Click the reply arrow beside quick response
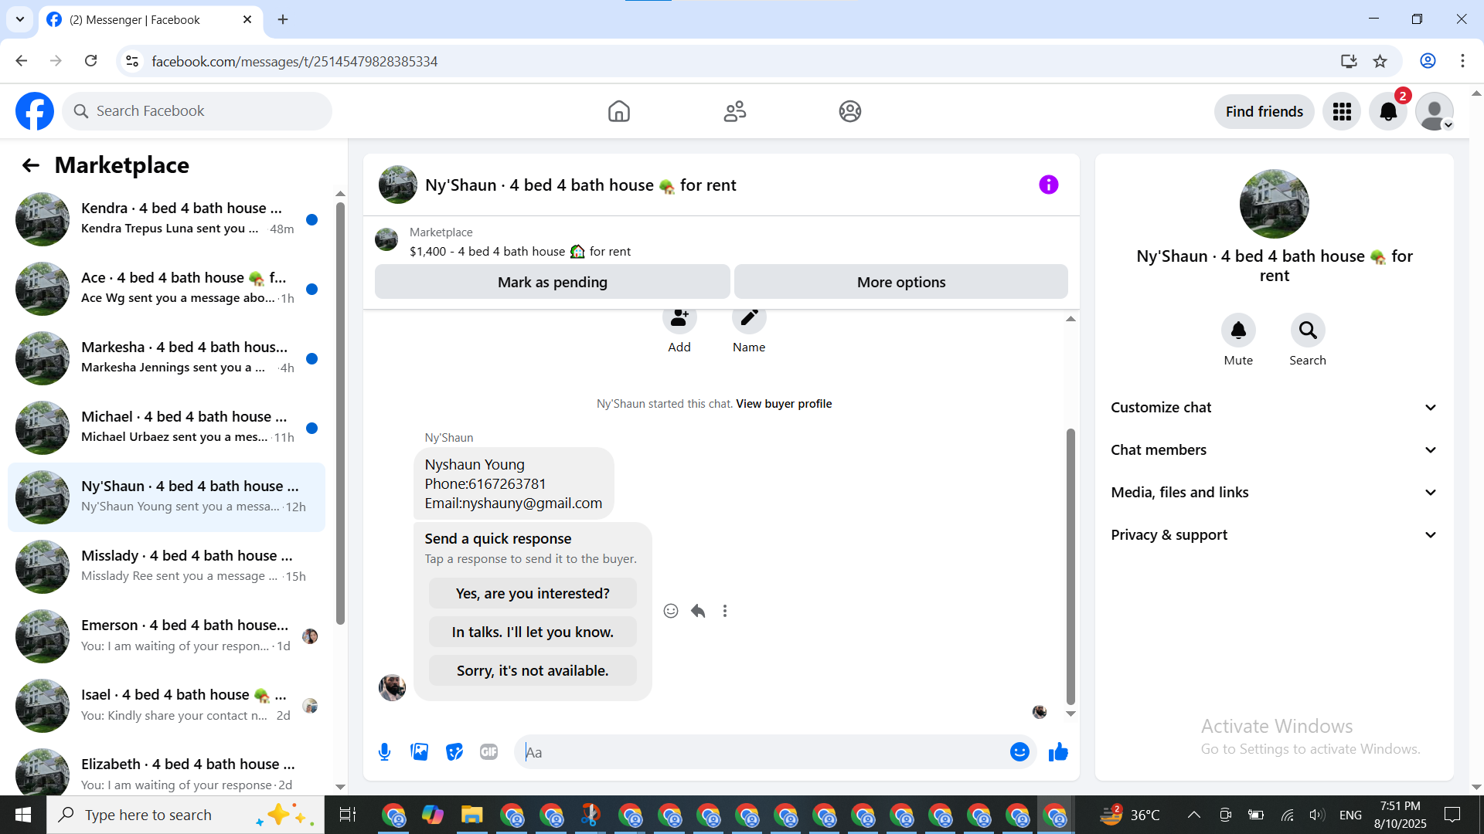Image resolution: width=1484 pixels, height=834 pixels. (x=698, y=612)
